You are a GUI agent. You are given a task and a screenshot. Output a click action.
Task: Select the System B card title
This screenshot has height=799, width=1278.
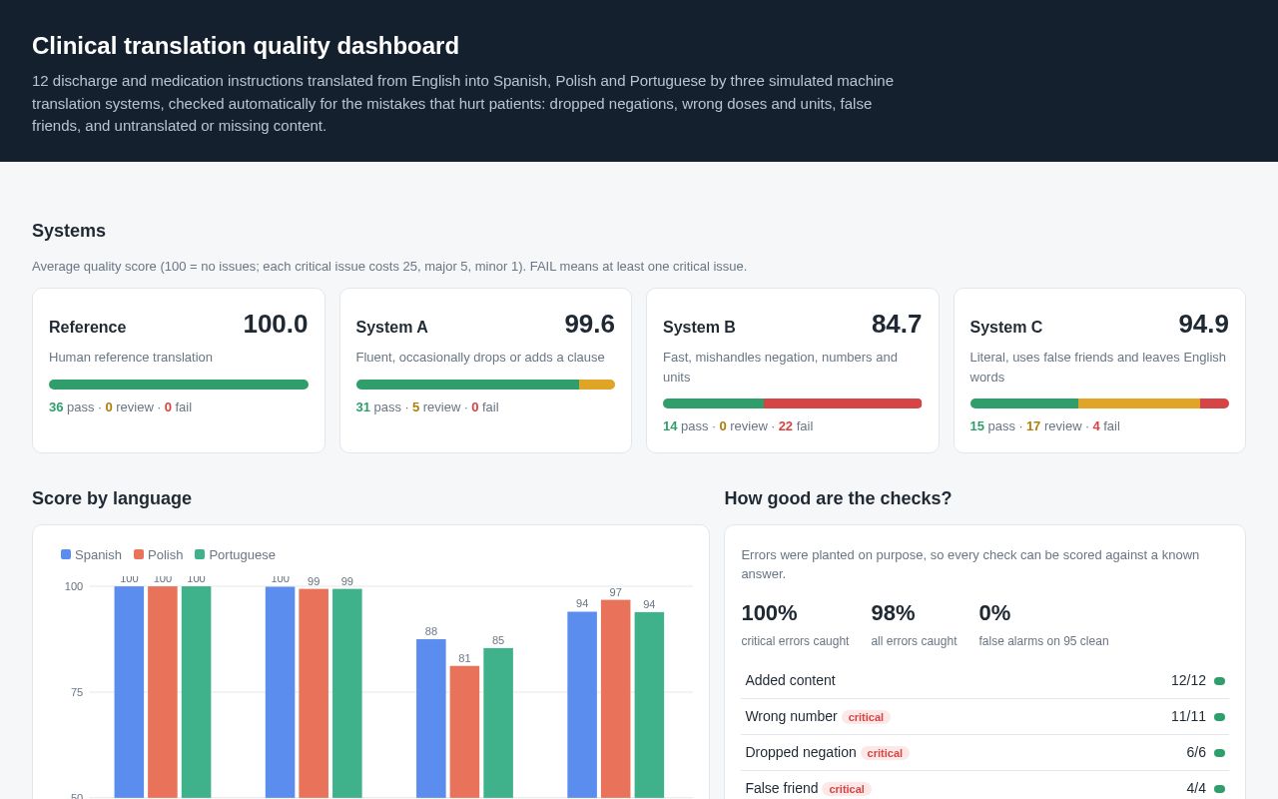(x=699, y=327)
